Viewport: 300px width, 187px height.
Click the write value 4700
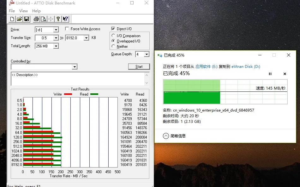click(x=128, y=100)
